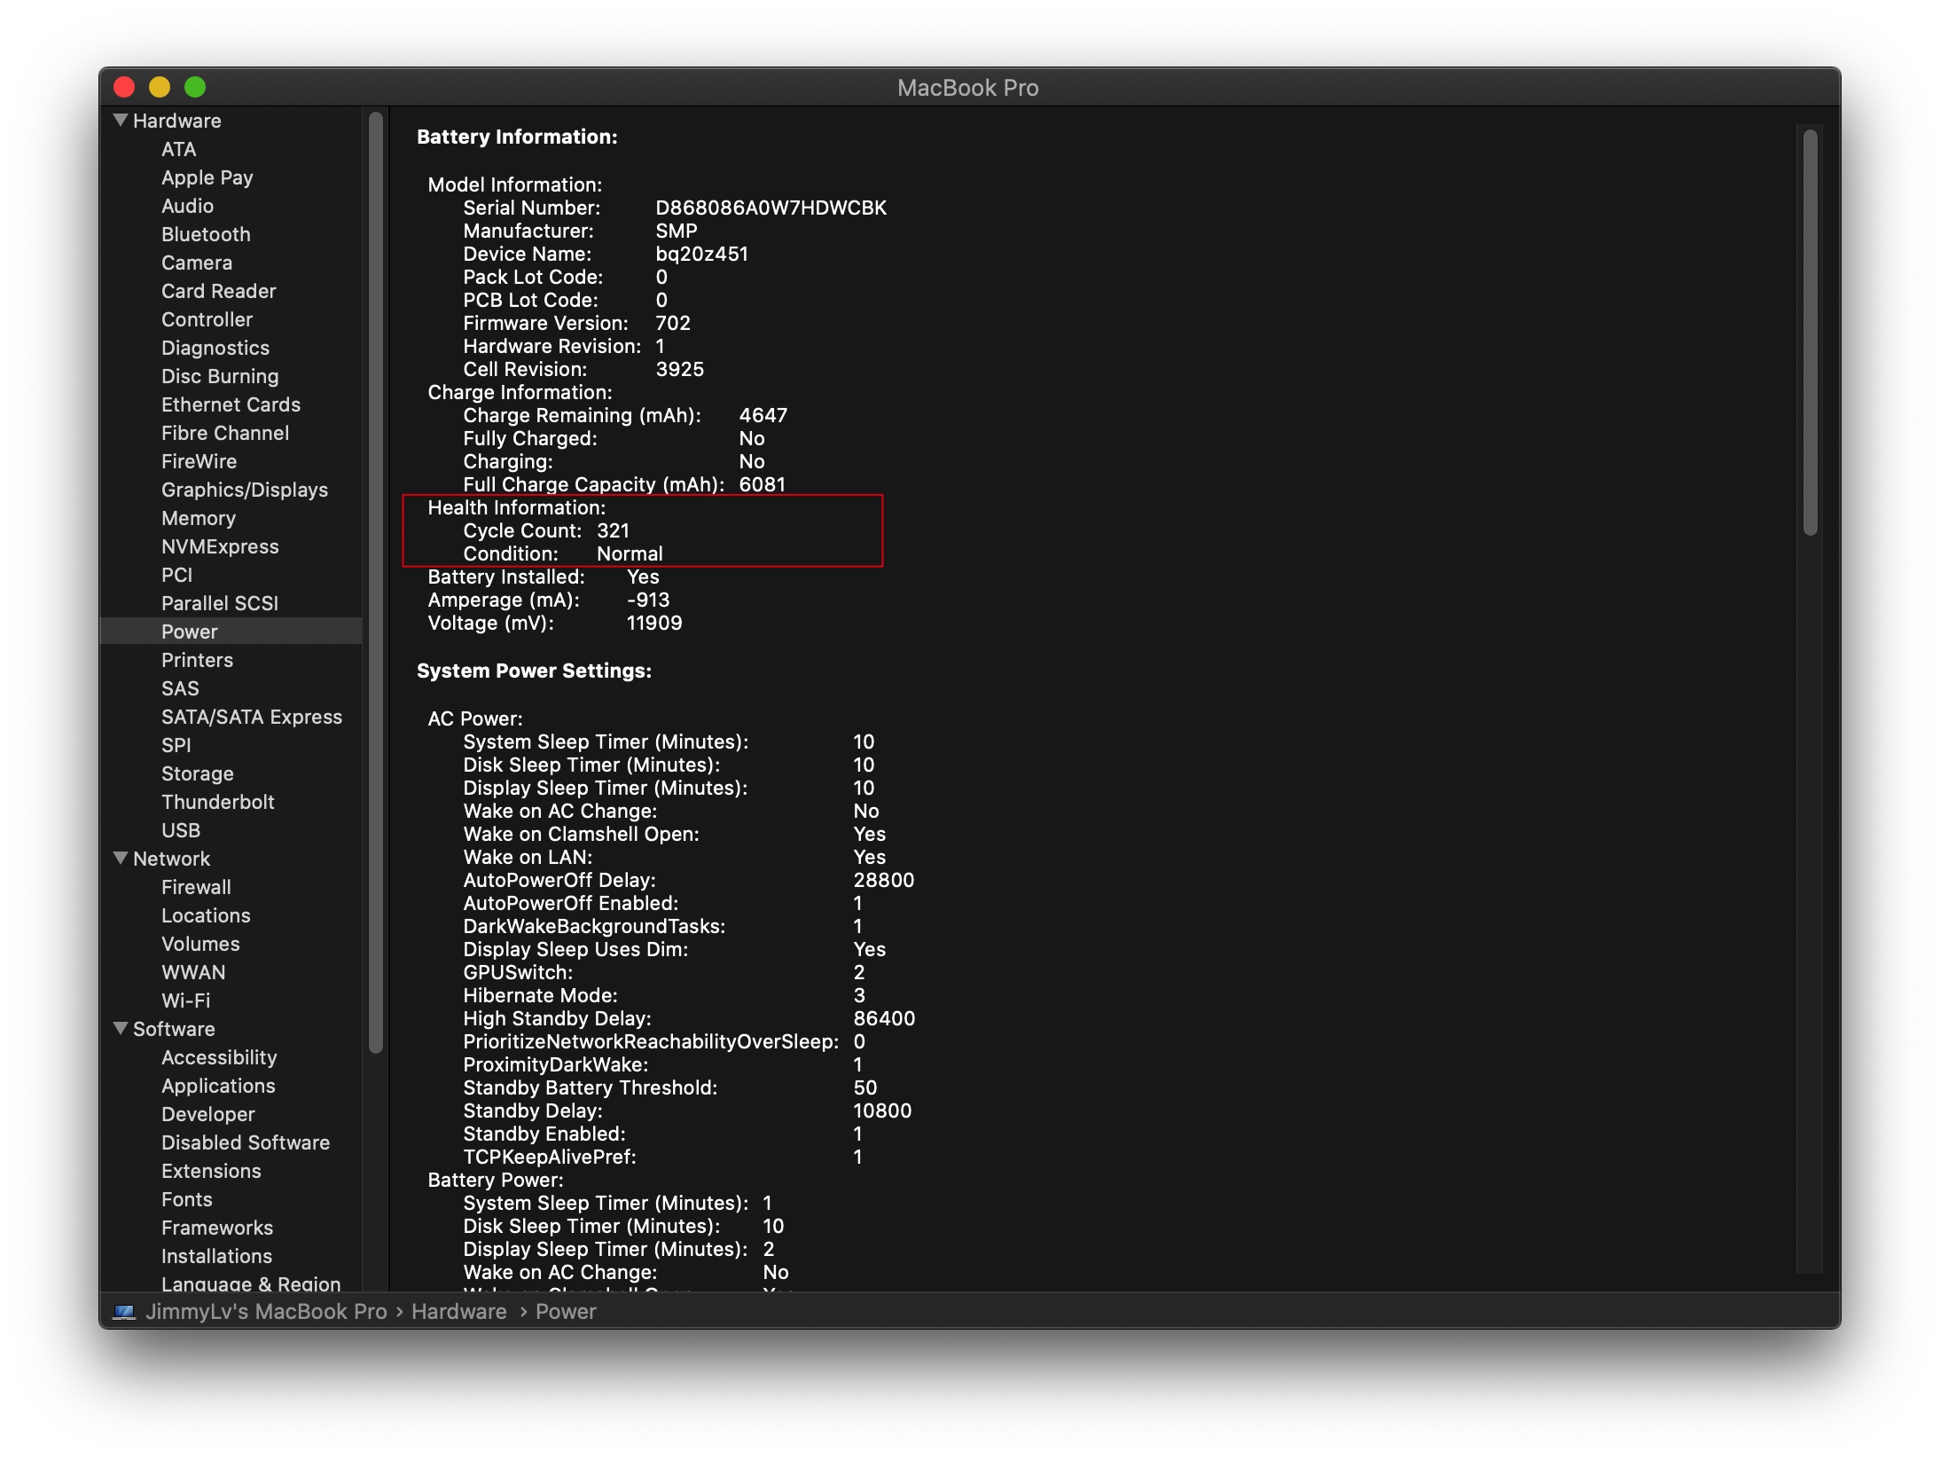This screenshot has height=1460, width=1940.
Task: Click Hardware in the bottom path bar
Action: point(458,1311)
